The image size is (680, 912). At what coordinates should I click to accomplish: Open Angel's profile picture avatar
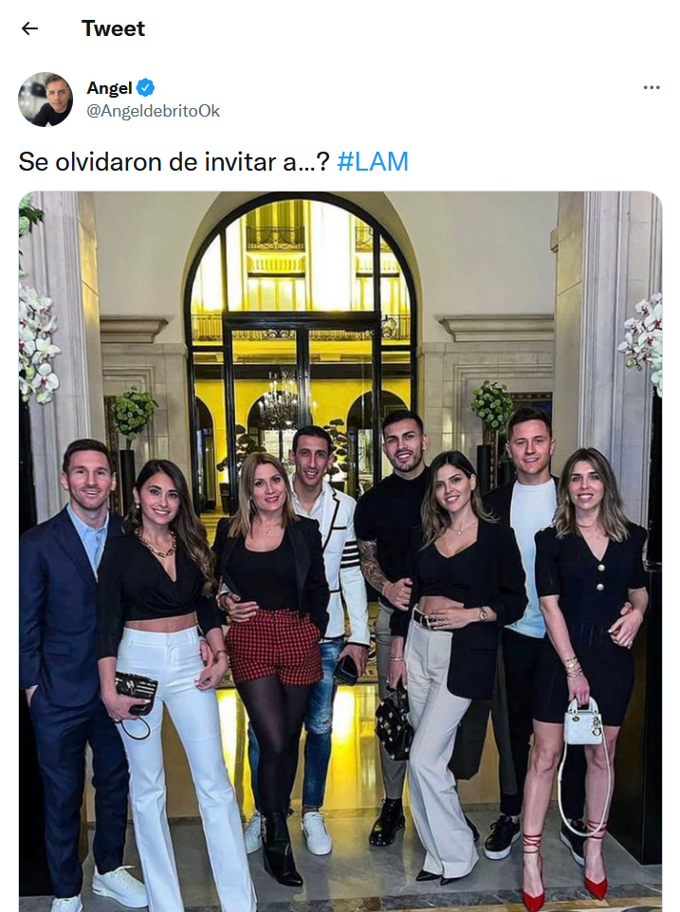(x=46, y=99)
